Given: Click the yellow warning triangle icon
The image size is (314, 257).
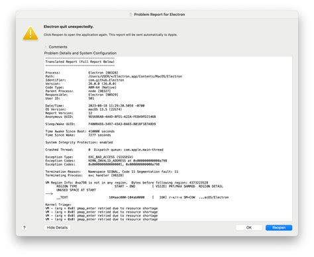Looking at the screenshot, I should point(30,33).
